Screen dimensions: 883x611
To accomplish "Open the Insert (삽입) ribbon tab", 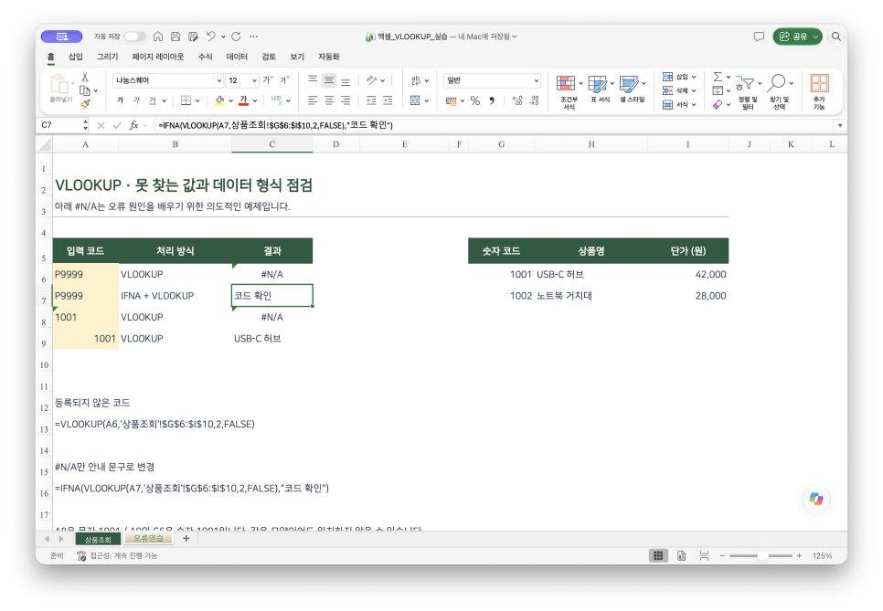I will [x=76, y=57].
